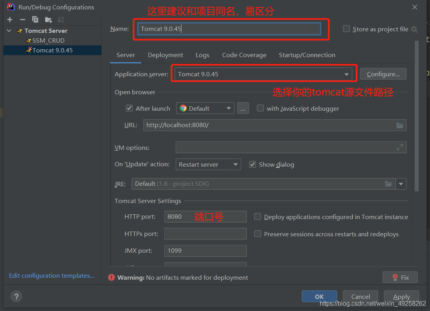Click the Cancel button
The height and width of the screenshot is (311, 430).
[x=360, y=297]
